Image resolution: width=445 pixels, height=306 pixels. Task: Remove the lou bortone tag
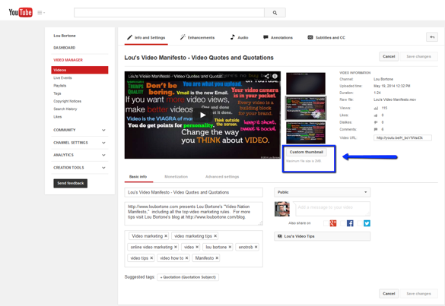point(230,247)
